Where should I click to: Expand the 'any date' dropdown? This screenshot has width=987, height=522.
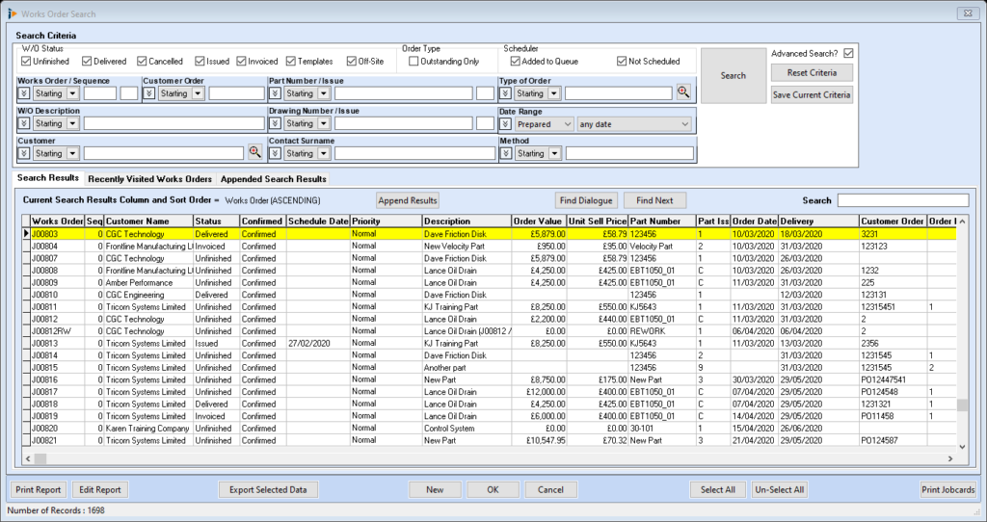tap(634, 123)
